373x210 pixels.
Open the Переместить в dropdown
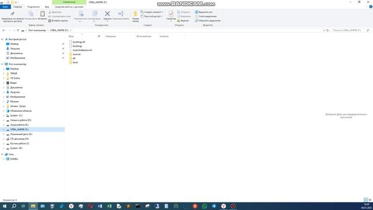pyautogui.click(x=80, y=16)
